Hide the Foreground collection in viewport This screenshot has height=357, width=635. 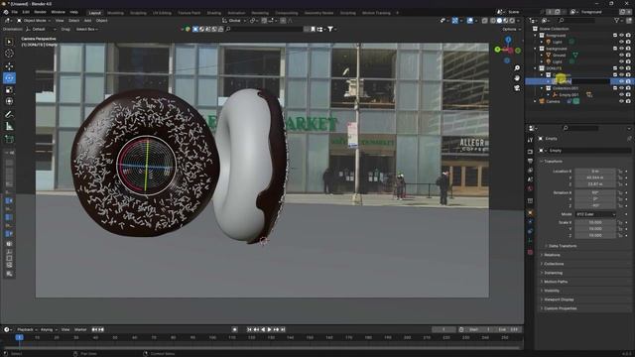pos(621,36)
